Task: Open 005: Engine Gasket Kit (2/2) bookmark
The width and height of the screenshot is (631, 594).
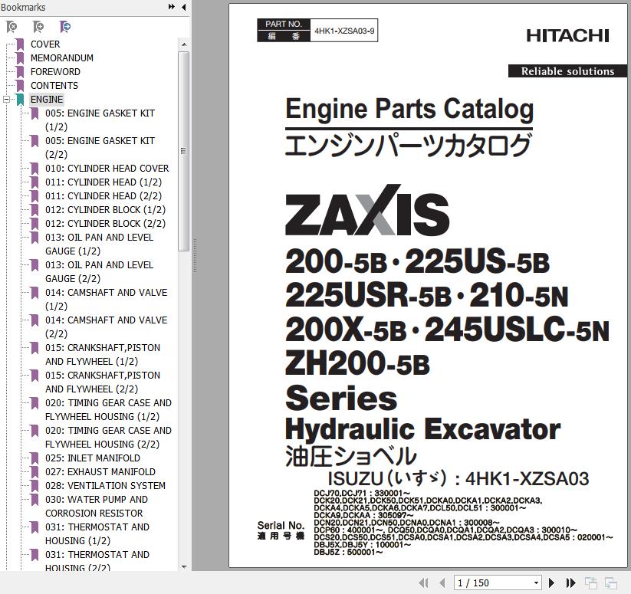Action: point(100,148)
